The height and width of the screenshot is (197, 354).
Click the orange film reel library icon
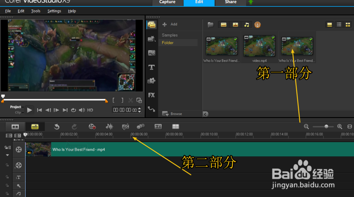257,25
